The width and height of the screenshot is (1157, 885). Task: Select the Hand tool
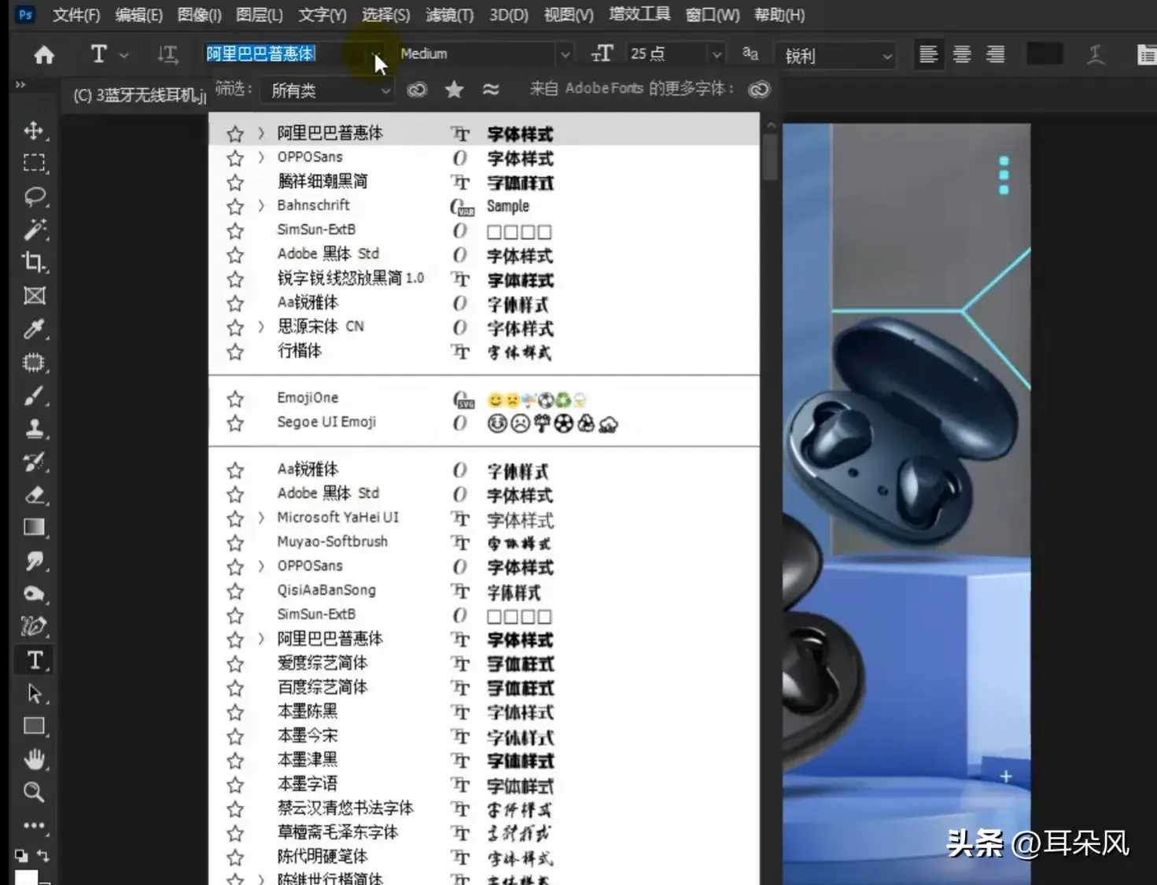(34, 759)
